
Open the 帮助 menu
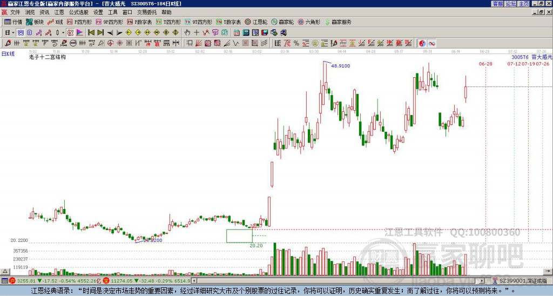[166, 12]
